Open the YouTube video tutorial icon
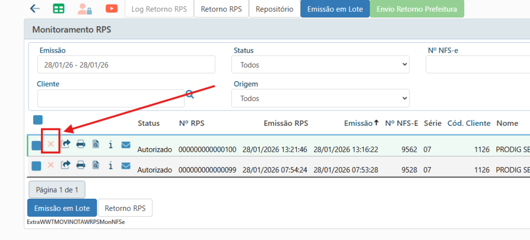 coord(111,9)
